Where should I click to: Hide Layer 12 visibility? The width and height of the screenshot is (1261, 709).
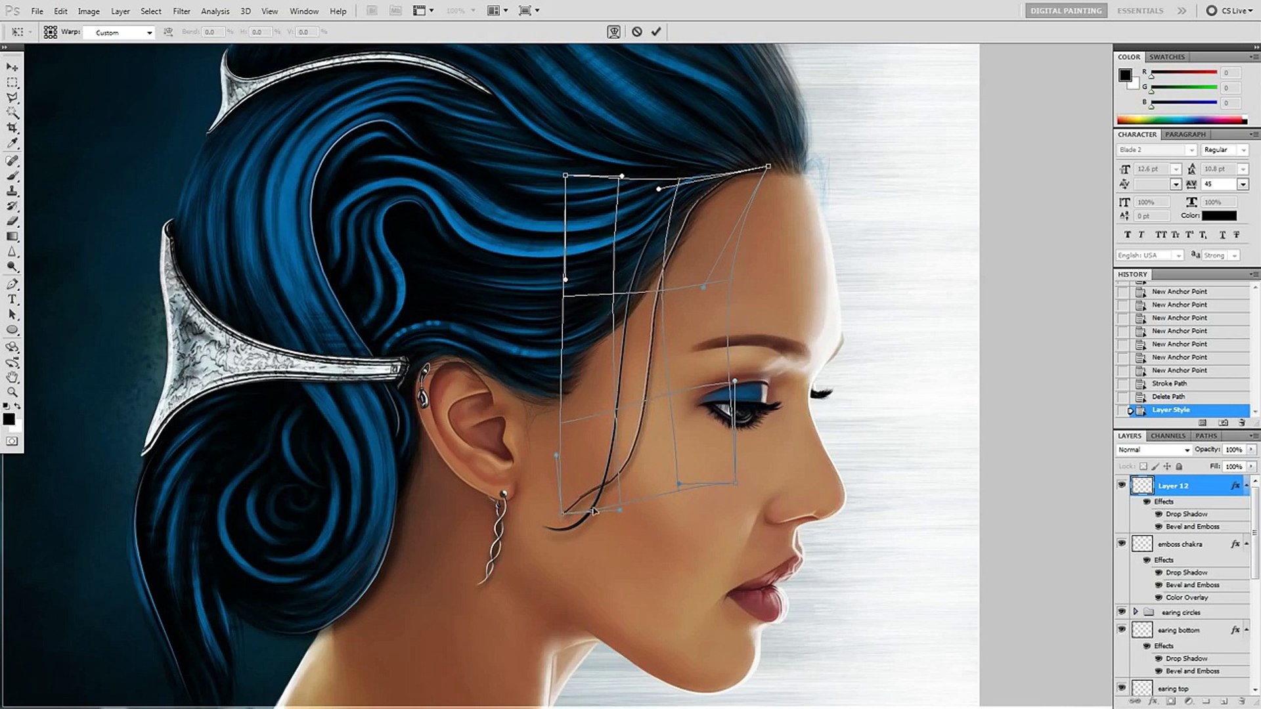[x=1122, y=485]
